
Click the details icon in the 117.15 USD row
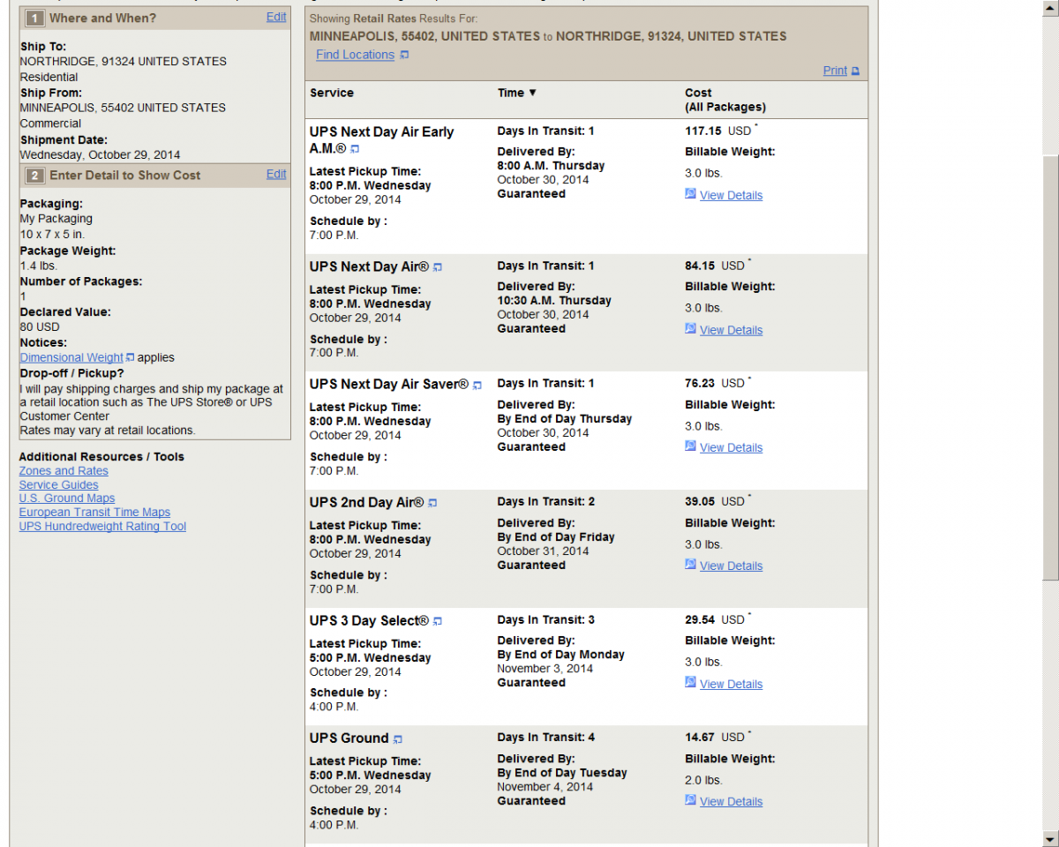click(691, 194)
